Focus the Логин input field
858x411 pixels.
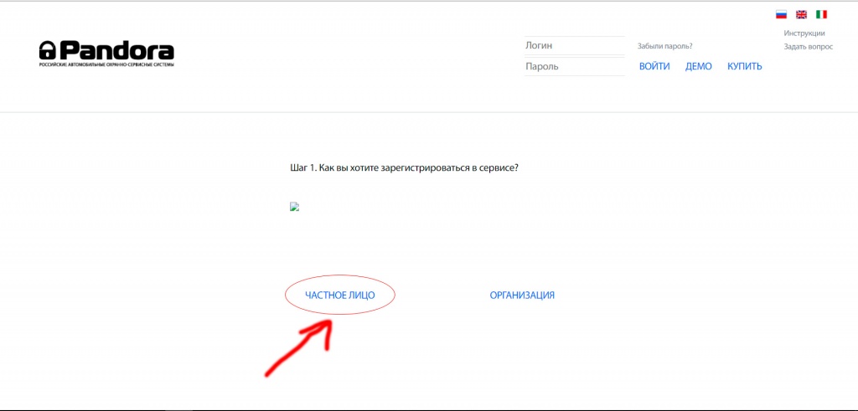[574, 45]
